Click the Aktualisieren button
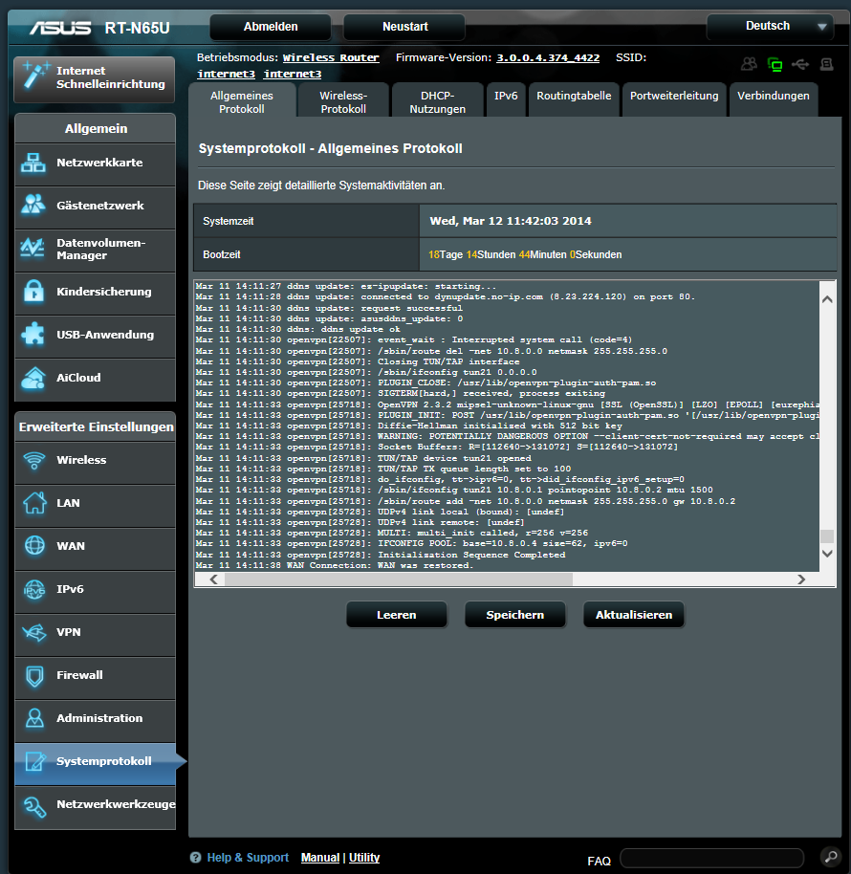Screen dimensions: 851x874 pos(633,615)
